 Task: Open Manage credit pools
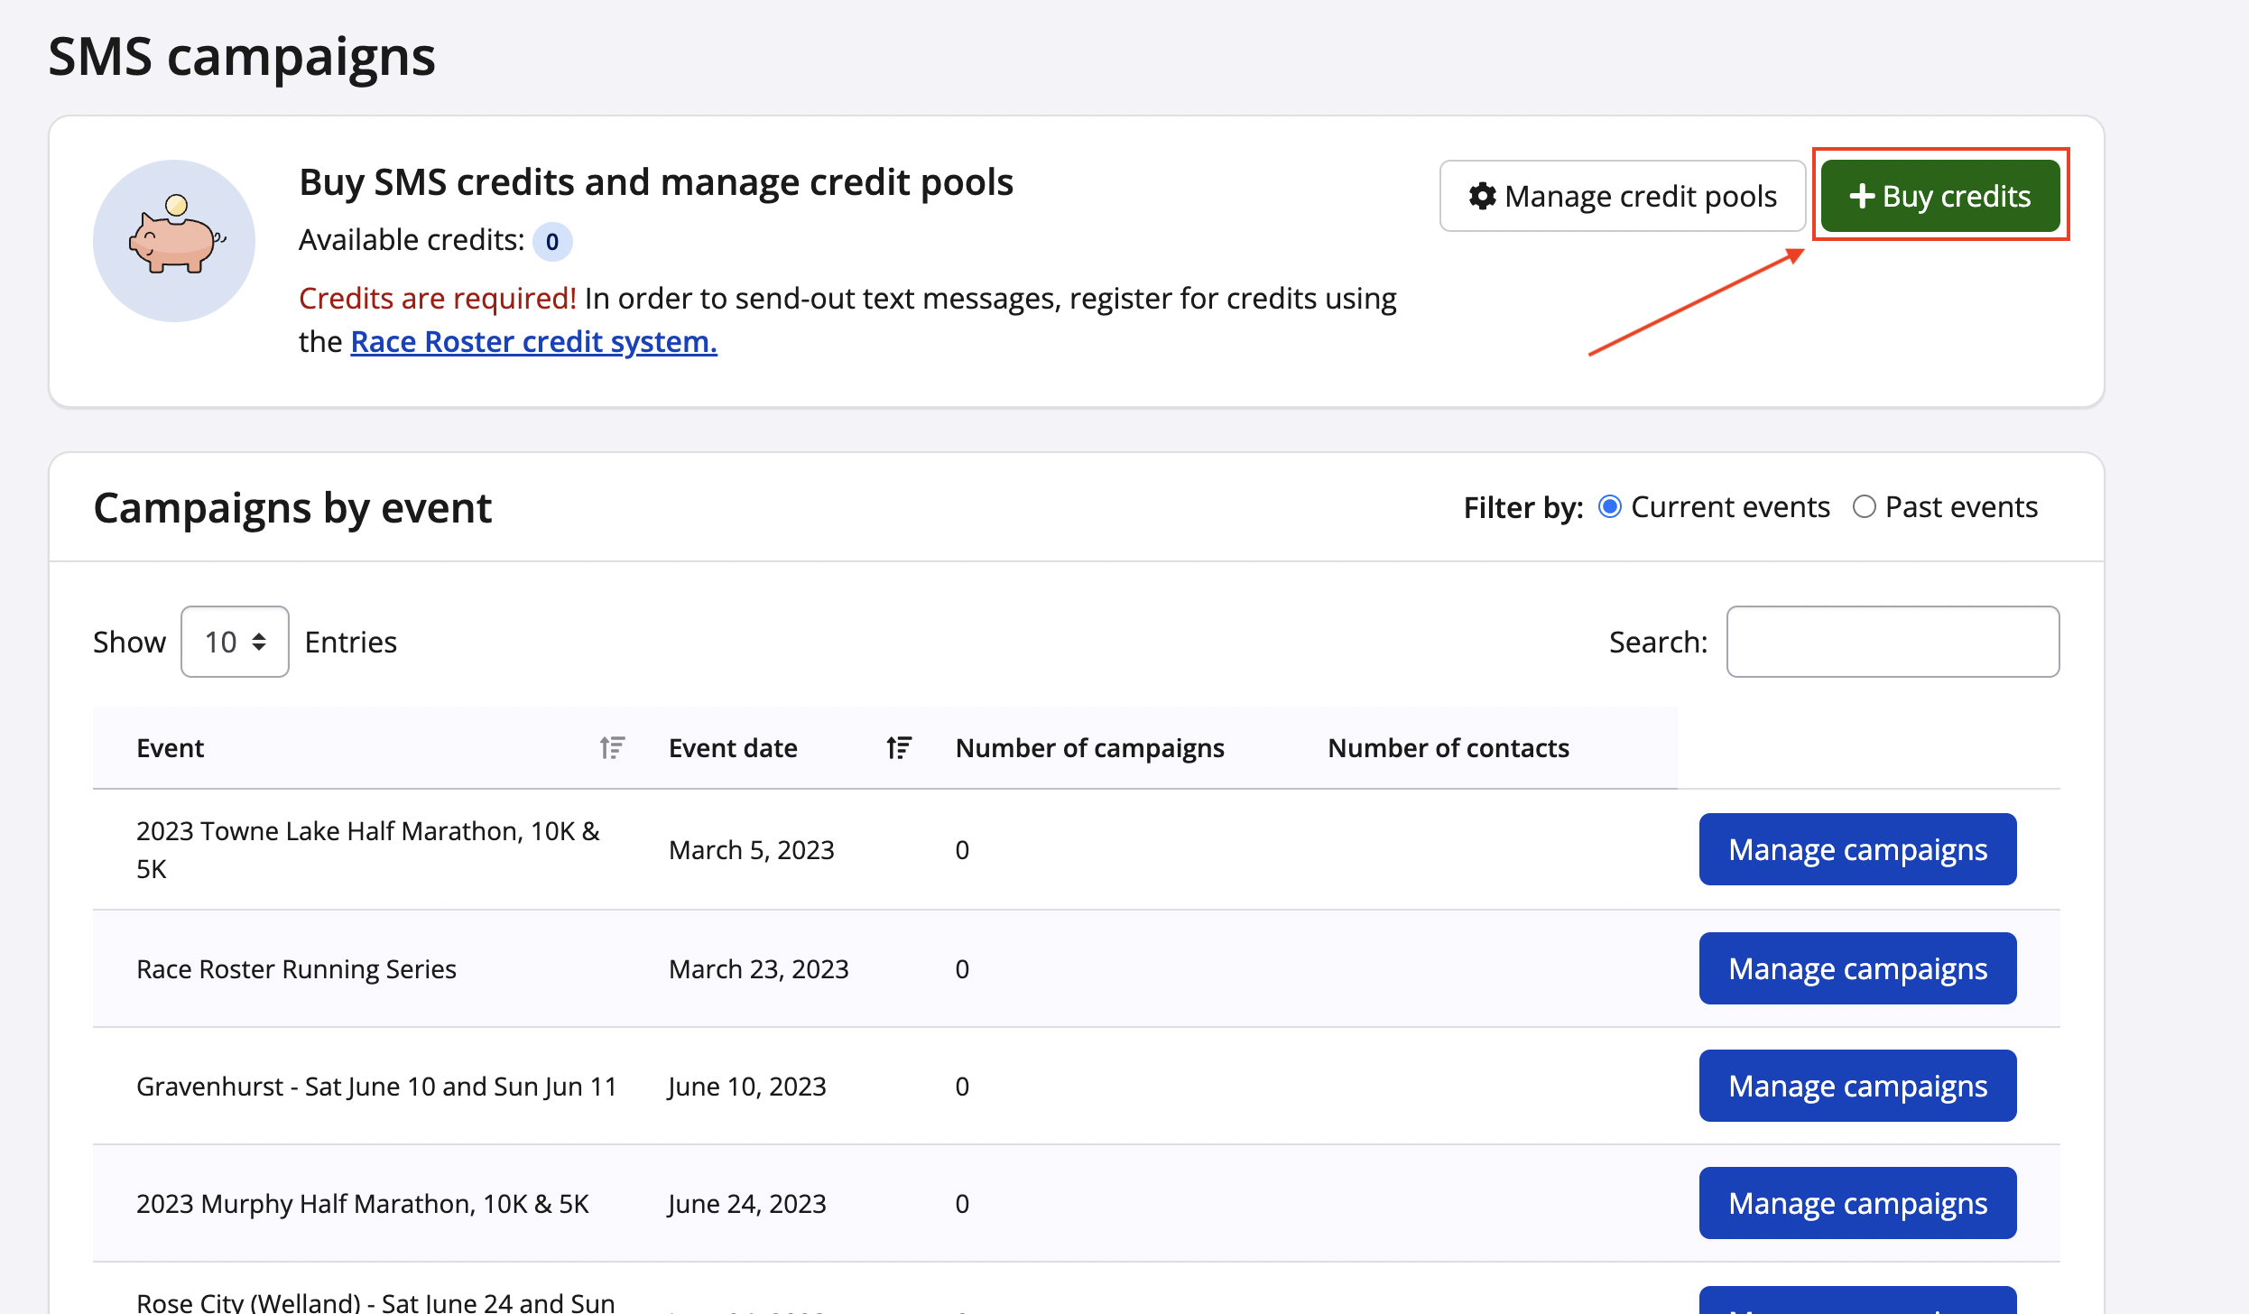[x=1622, y=196]
